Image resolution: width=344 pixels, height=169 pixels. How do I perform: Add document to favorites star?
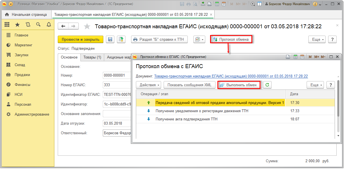click(x=87, y=27)
